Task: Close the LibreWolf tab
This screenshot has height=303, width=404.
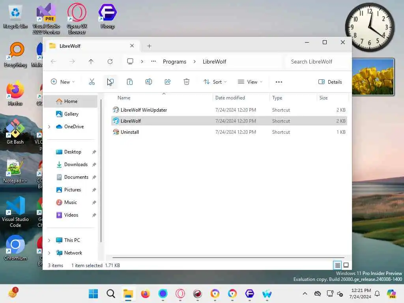Action: pos(132,46)
